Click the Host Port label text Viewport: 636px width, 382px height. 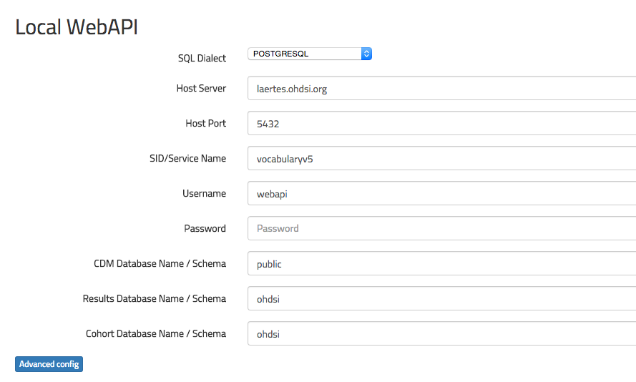[205, 124]
